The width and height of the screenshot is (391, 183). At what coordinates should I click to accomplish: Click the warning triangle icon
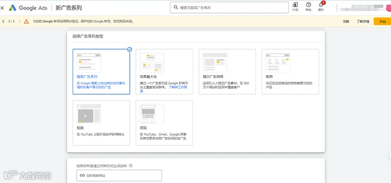pos(27,22)
